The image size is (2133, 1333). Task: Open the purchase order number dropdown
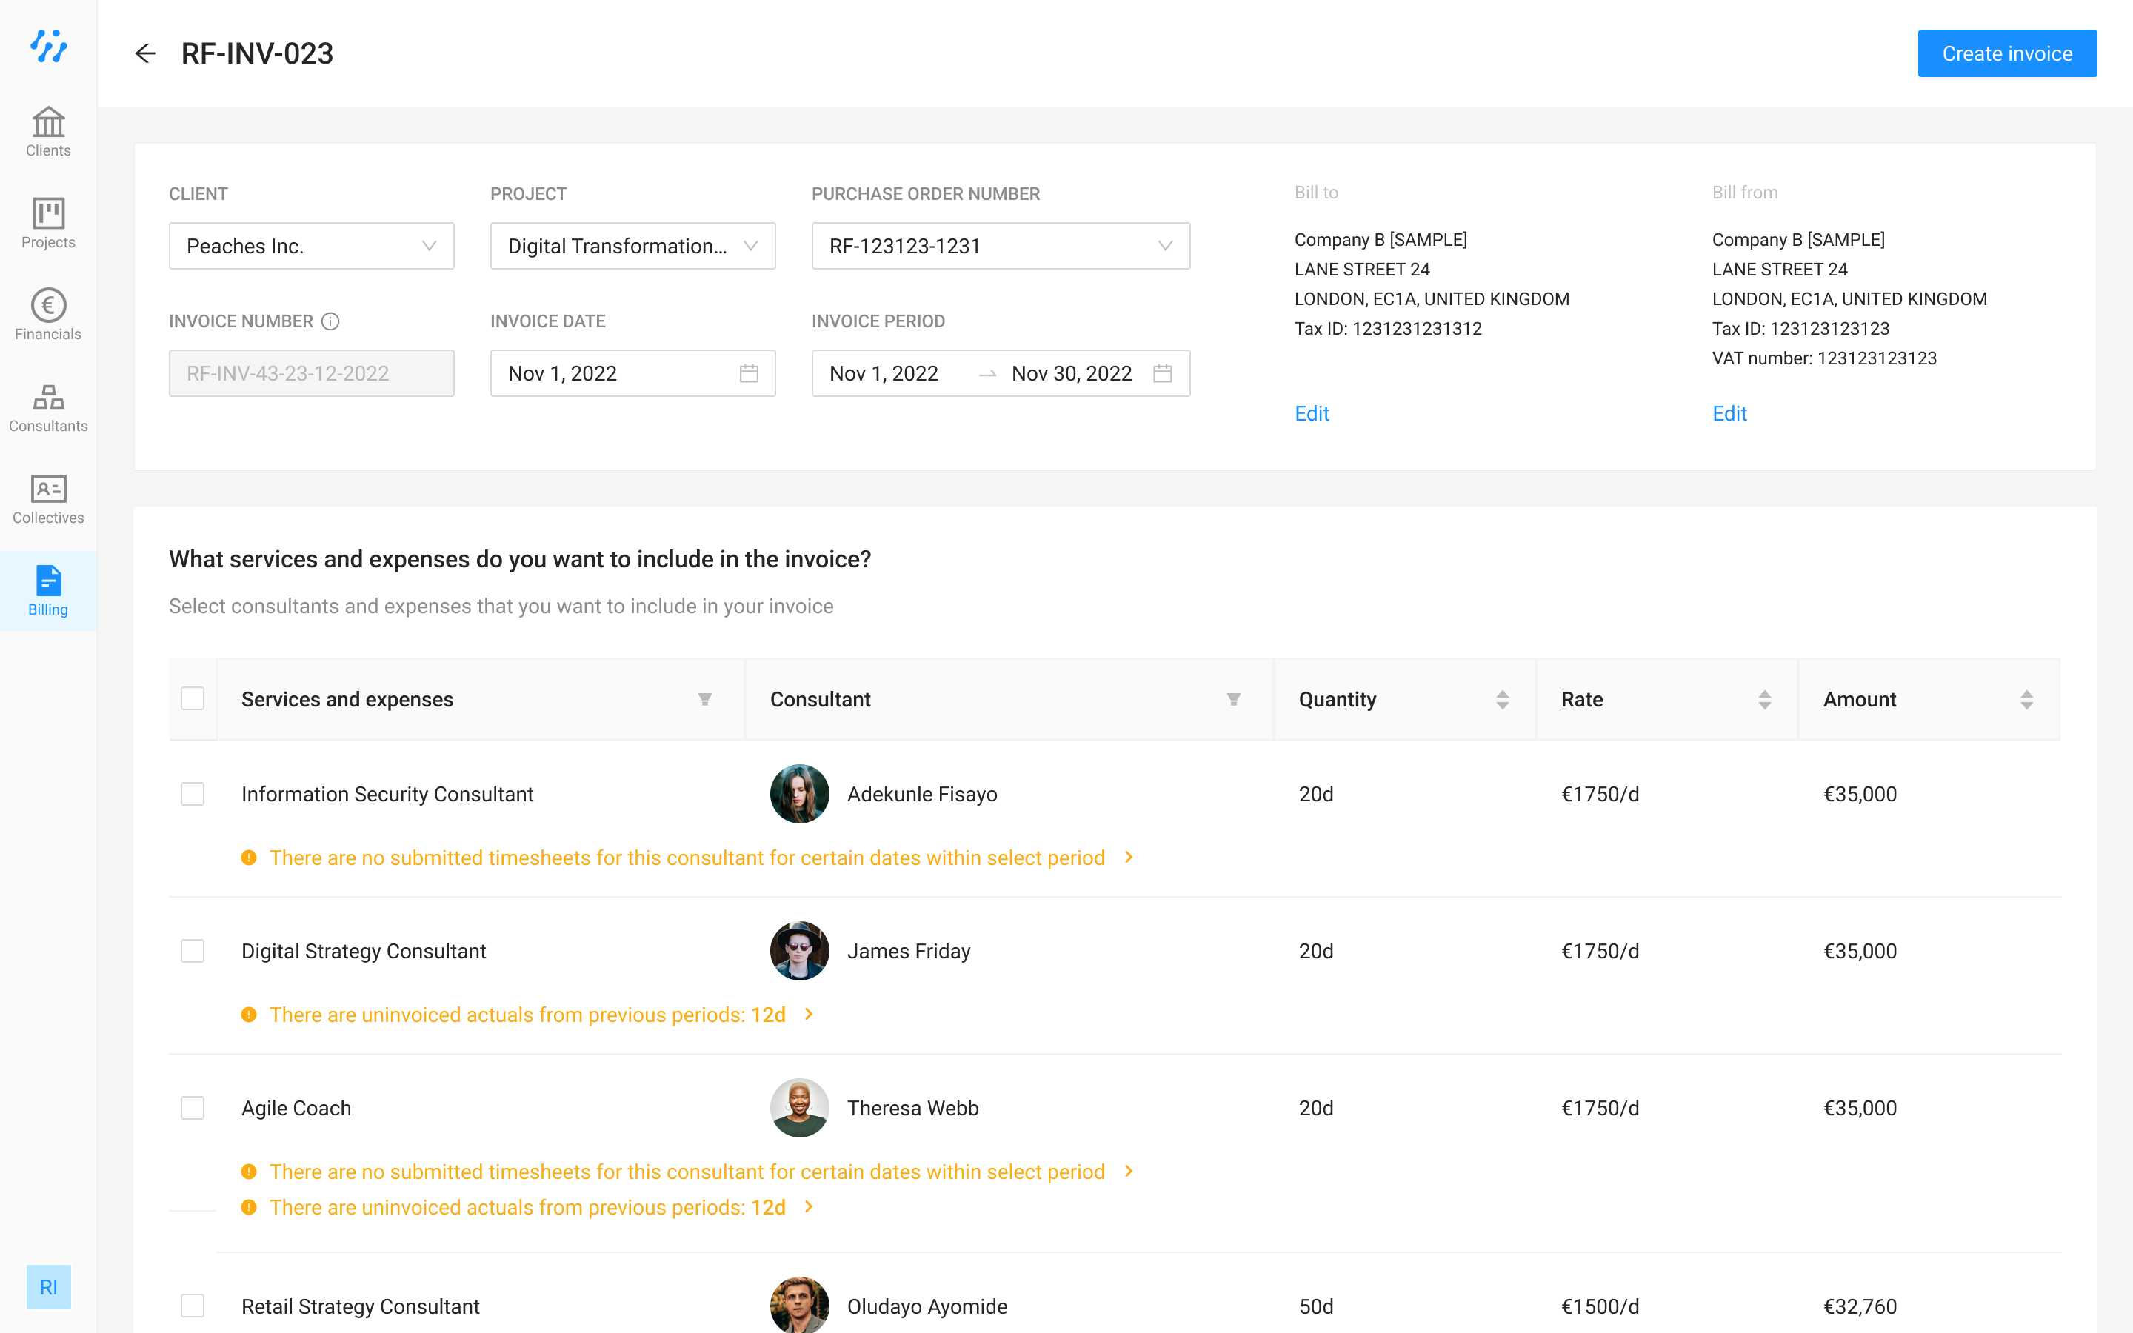(x=1000, y=246)
